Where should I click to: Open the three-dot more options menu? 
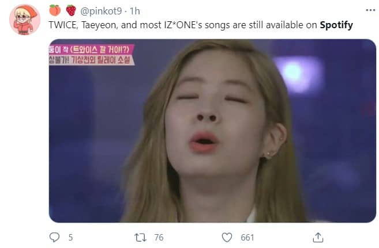tap(370, 10)
